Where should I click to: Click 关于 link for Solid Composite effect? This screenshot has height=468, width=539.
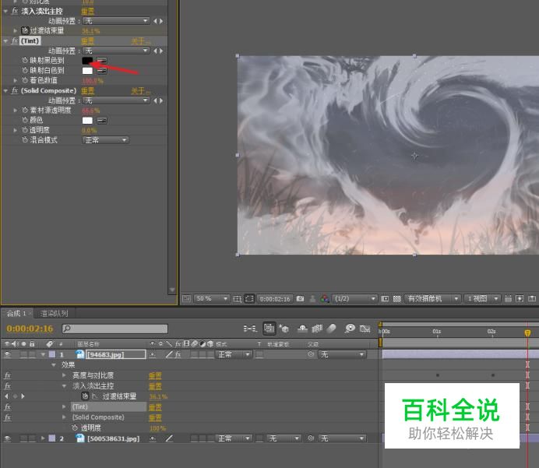141,90
